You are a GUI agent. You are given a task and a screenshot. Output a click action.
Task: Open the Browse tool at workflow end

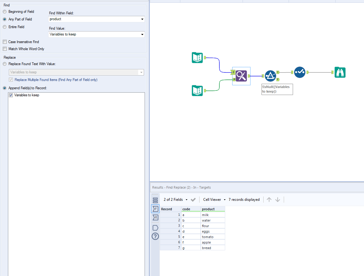click(340, 72)
